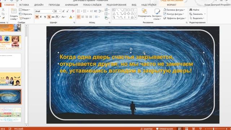Select the blank white slide thumbnail

tap(10, 61)
